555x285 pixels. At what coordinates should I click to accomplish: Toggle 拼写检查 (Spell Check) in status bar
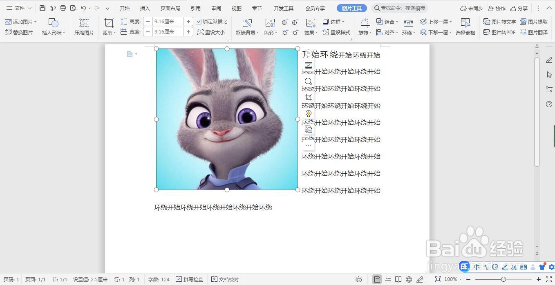pyautogui.click(x=190, y=279)
